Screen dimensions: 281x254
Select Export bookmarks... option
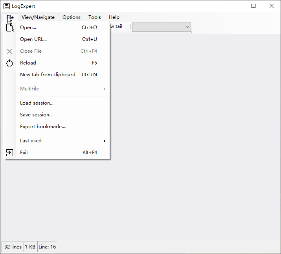[43, 127]
